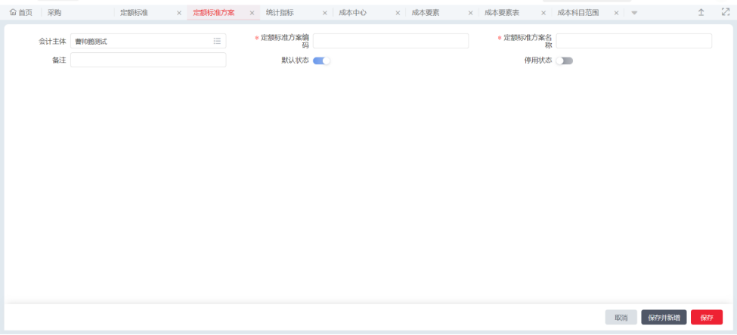The image size is (737, 335).
Task: Click the 会计主体 field
Action: pos(148,41)
